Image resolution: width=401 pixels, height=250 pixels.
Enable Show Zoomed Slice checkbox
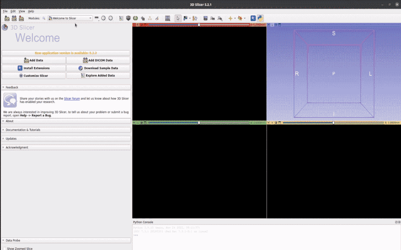[4, 249]
